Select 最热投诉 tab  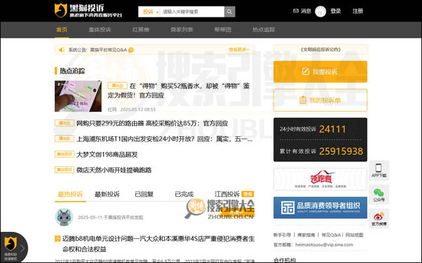pos(70,194)
